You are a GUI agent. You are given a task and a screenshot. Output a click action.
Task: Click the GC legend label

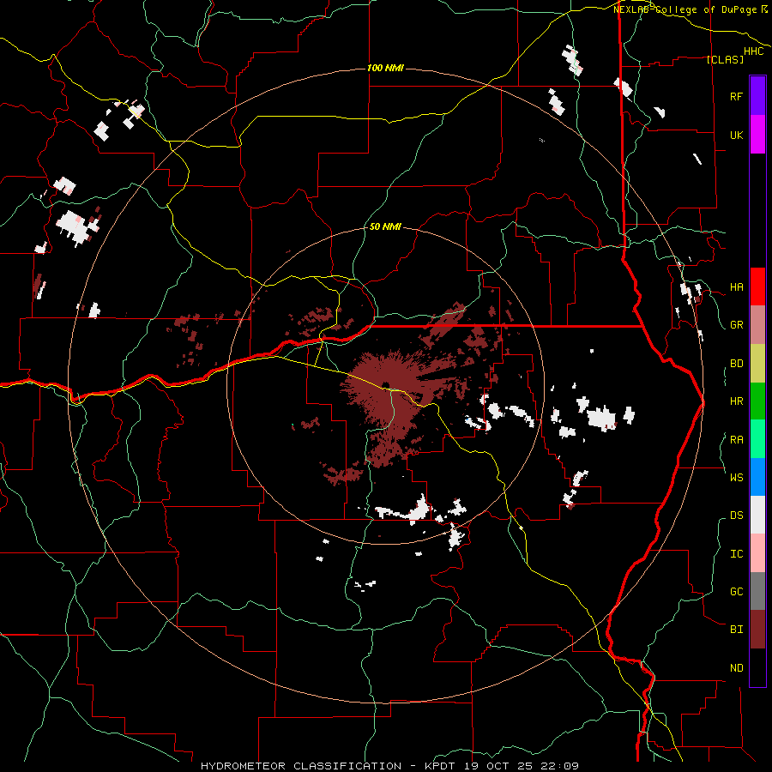tap(737, 591)
